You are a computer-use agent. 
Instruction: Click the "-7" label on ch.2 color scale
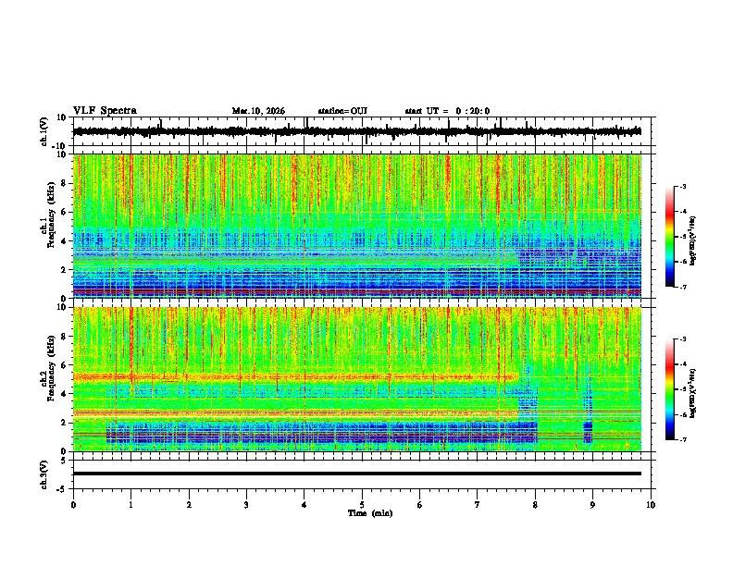682,440
